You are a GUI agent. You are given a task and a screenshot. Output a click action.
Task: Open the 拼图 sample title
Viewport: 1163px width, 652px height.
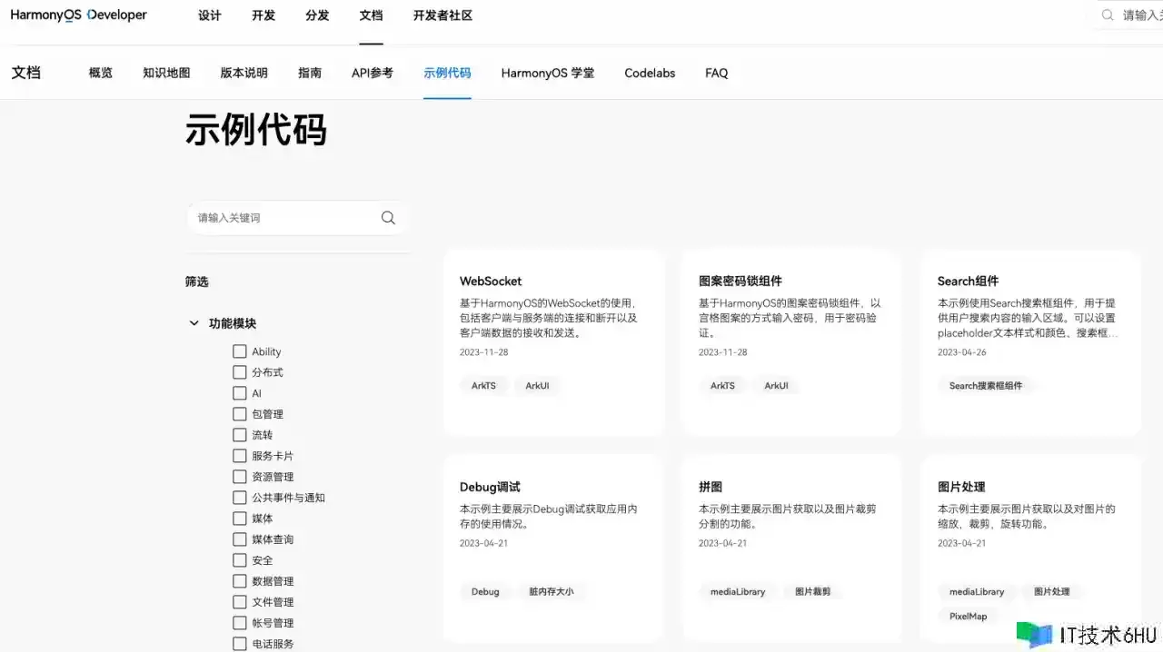click(711, 487)
